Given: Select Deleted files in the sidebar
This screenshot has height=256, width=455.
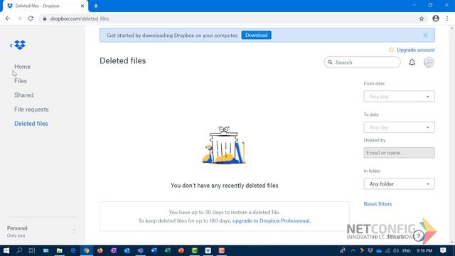Looking at the screenshot, I should 31,124.
